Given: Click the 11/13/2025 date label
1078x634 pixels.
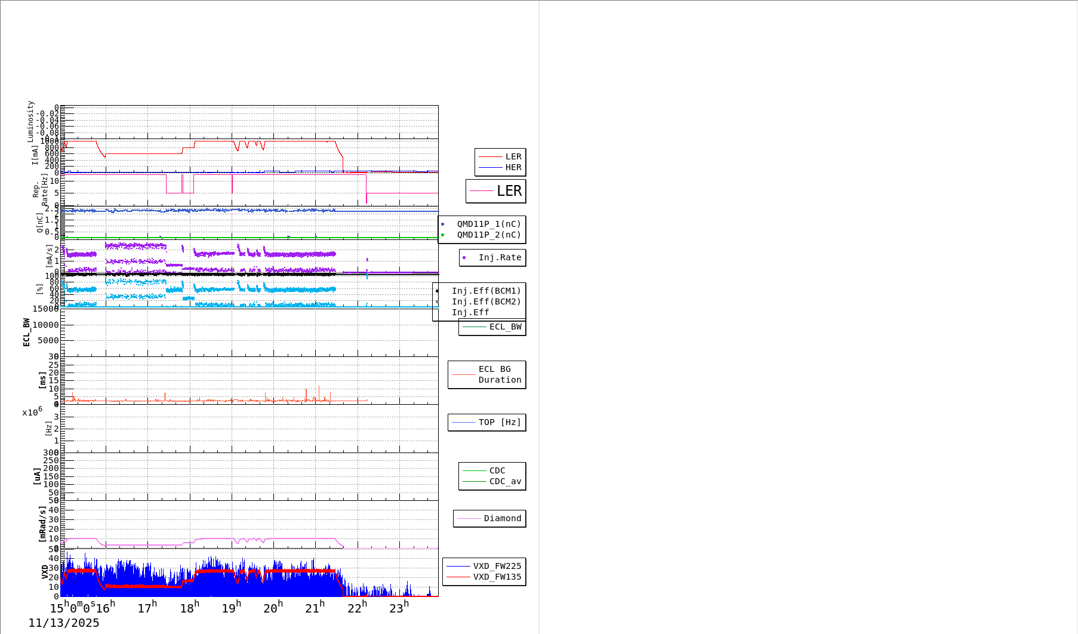Looking at the screenshot, I should pos(64,623).
